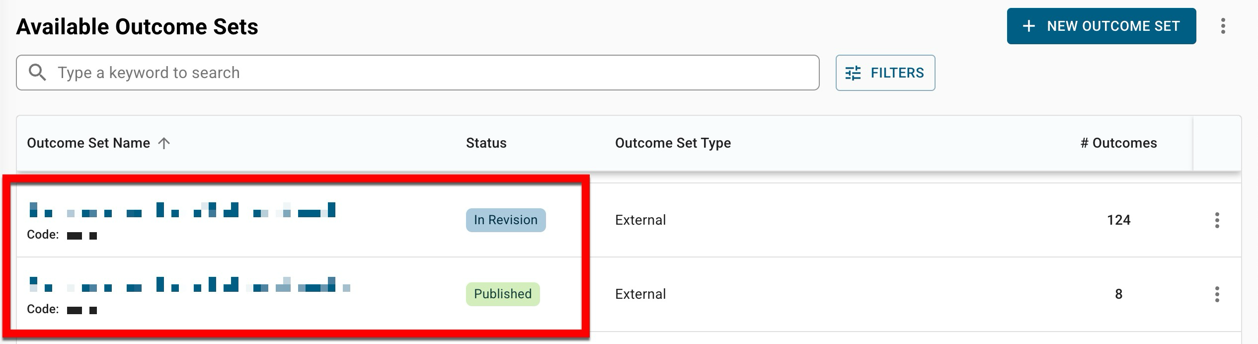The width and height of the screenshot is (1258, 344).
Task: Click the magnifier search icon
Action: pos(37,73)
